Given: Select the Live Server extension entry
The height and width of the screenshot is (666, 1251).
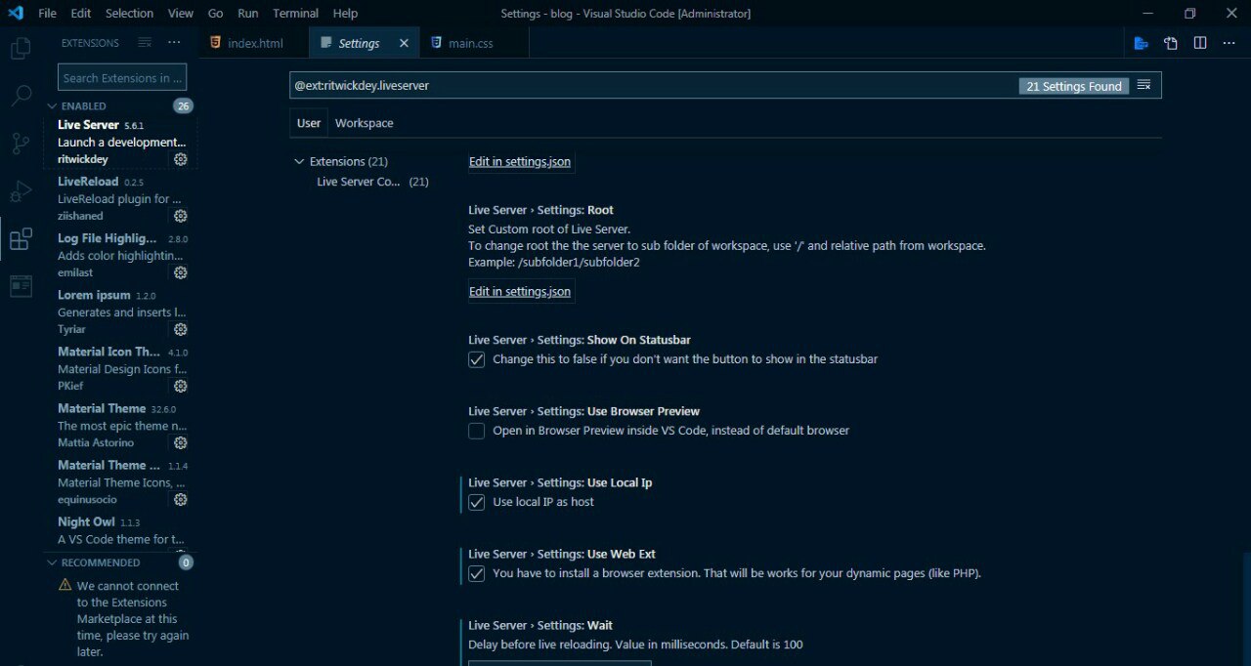Looking at the screenshot, I should coord(120,142).
